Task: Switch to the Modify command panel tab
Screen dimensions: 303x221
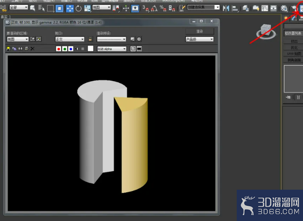Action: coord(294,18)
